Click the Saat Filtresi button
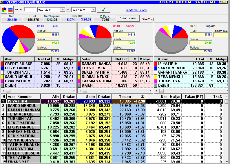230x164 pixels. pyautogui.click(x=128, y=18)
